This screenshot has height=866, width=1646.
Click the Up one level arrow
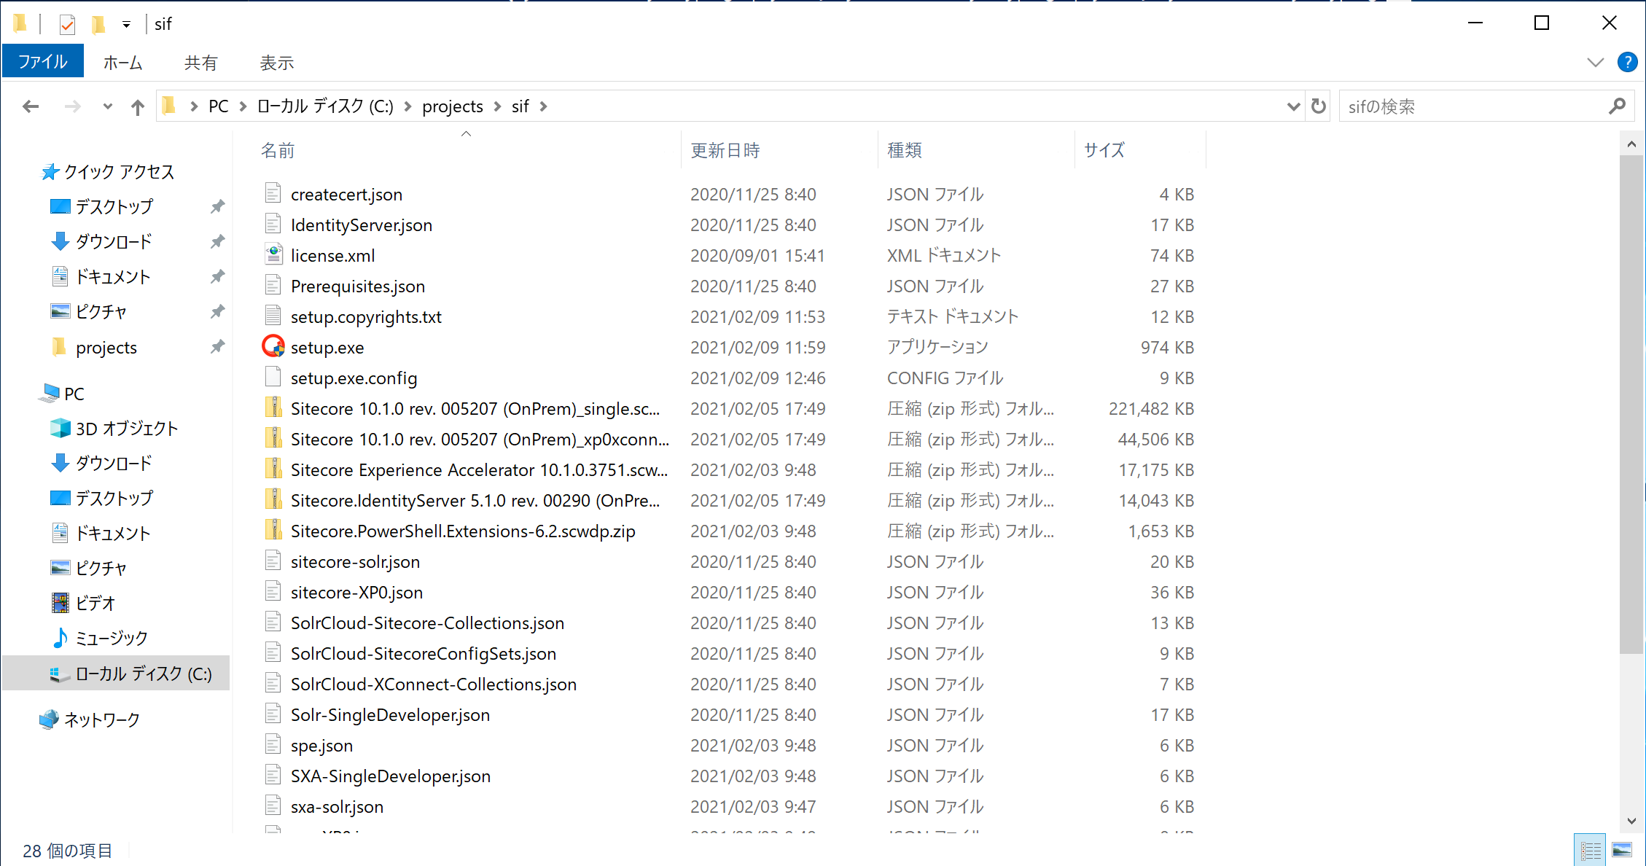point(138,107)
